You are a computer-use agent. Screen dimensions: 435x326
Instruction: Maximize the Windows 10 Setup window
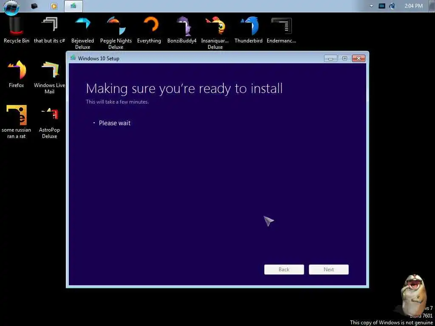click(345, 59)
